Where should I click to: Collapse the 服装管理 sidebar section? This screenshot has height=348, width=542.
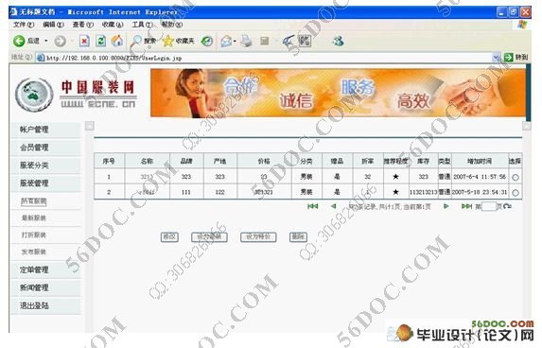(x=45, y=183)
